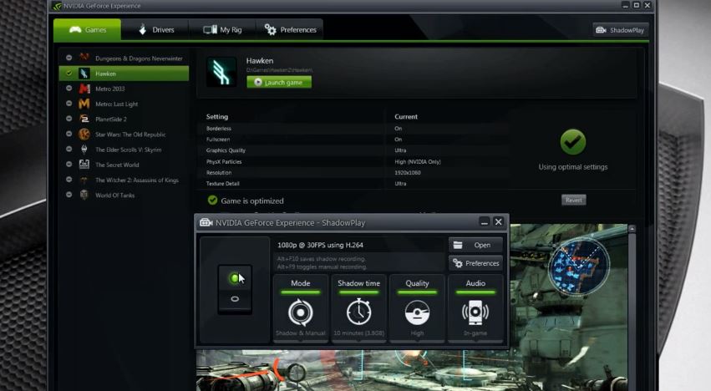Click the optimized checkmark beside Hawken row
711x391 pixels.
point(69,73)
